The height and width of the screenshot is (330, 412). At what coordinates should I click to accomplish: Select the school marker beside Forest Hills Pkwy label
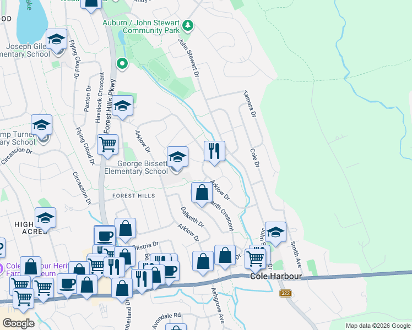(122, 107)
